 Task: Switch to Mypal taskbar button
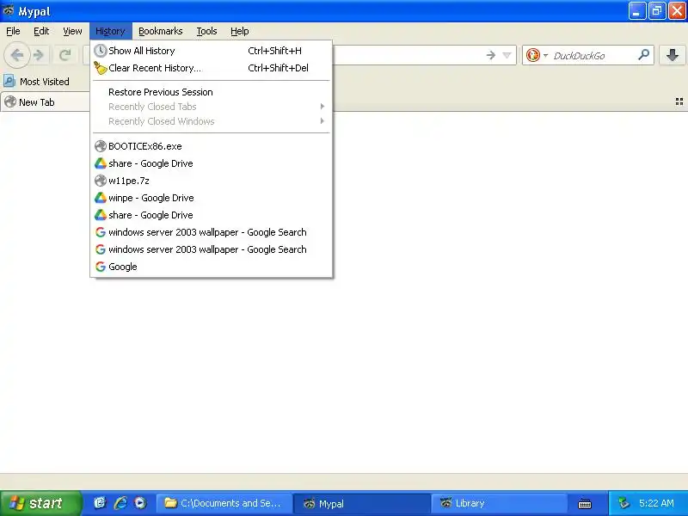(361, 503)
